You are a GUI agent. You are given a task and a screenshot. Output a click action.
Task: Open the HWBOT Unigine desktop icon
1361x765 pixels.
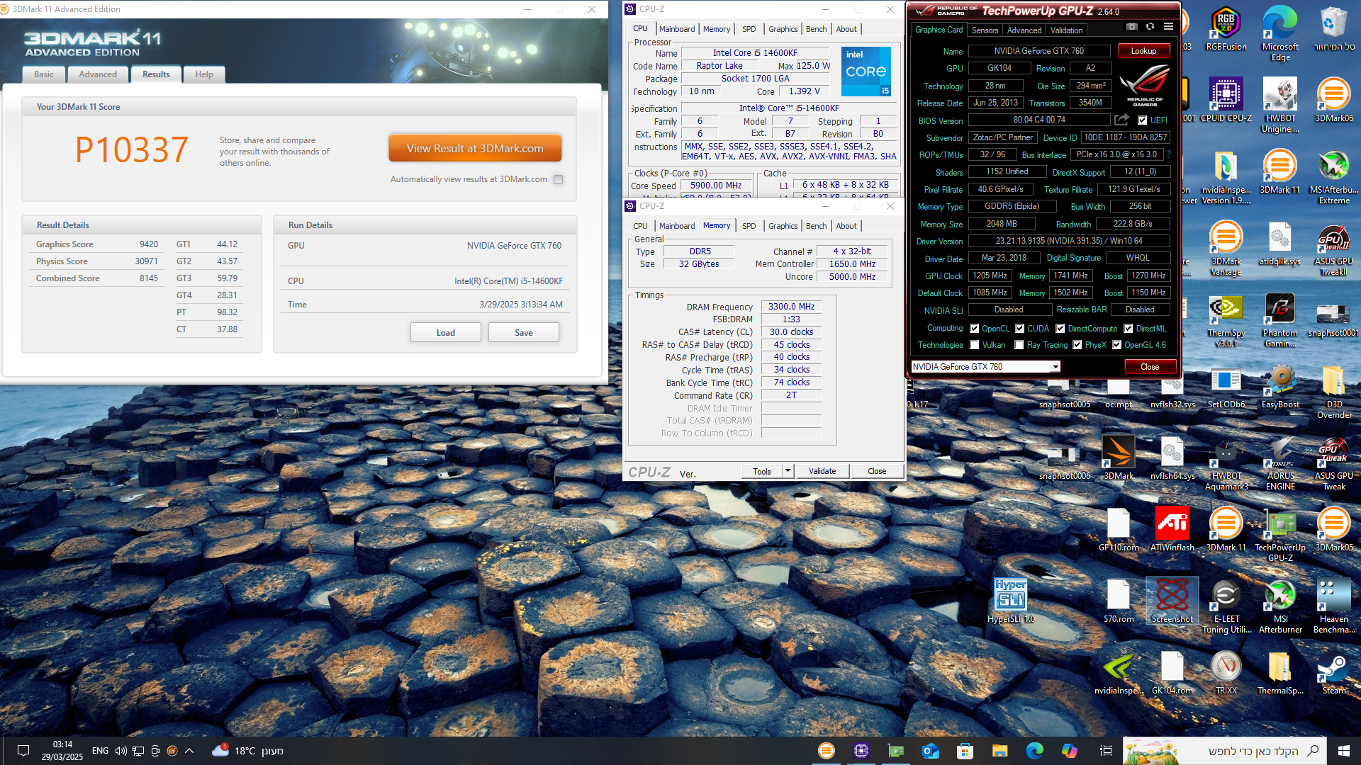pos(1280,106)
